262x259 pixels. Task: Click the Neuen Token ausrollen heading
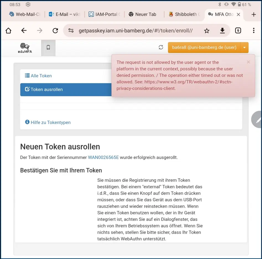(x=60, y=147)
